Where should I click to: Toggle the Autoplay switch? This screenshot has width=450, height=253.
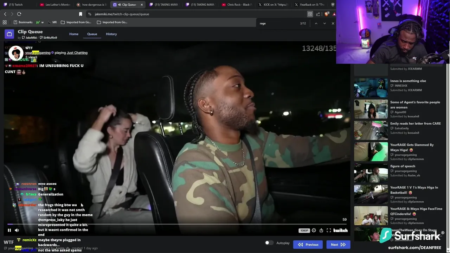[269, 243]
